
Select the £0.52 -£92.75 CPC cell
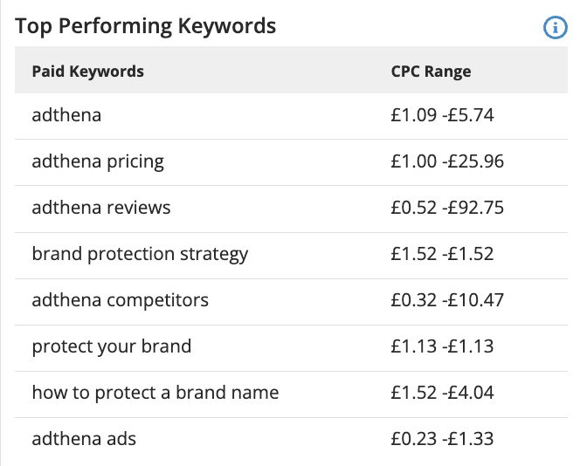pyautogui.click(x=447, y=208)
